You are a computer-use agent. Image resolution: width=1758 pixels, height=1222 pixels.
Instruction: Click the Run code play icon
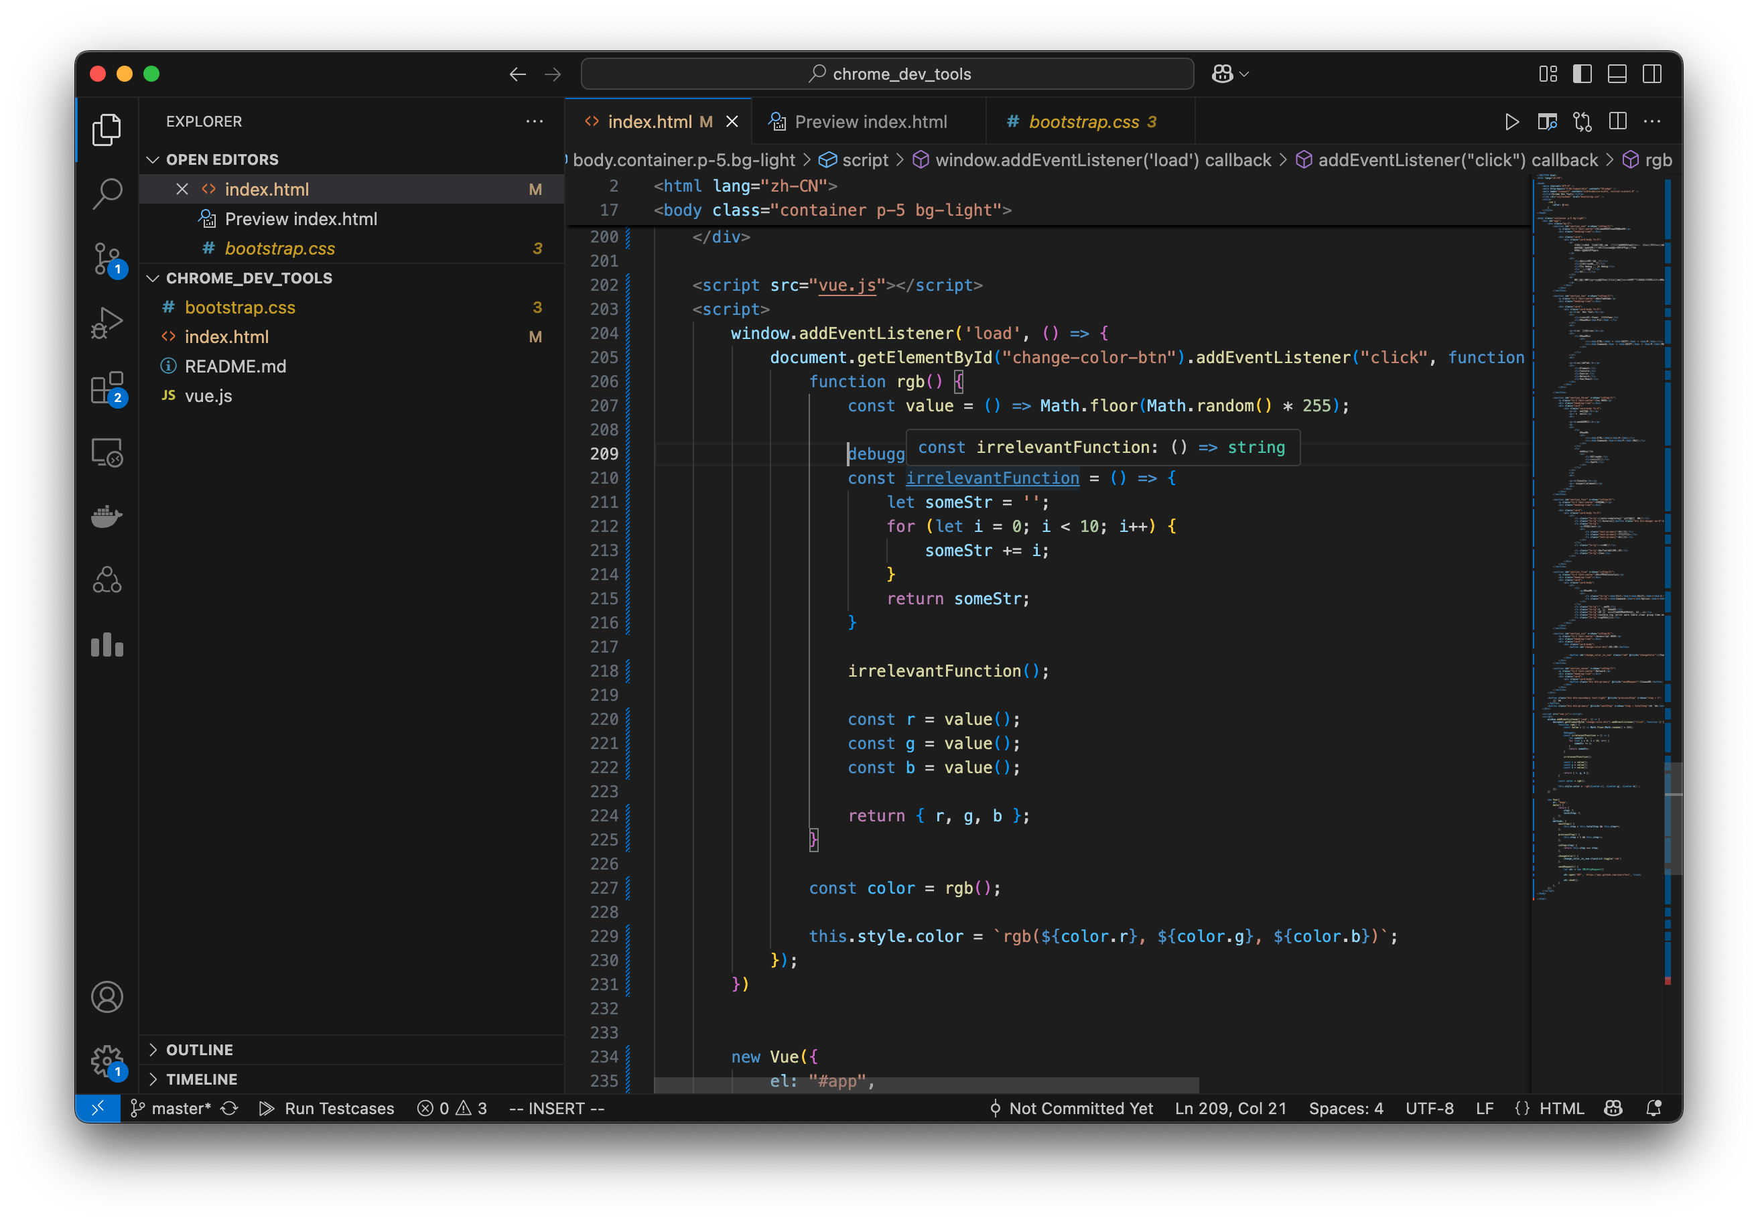pos(1511,122)
